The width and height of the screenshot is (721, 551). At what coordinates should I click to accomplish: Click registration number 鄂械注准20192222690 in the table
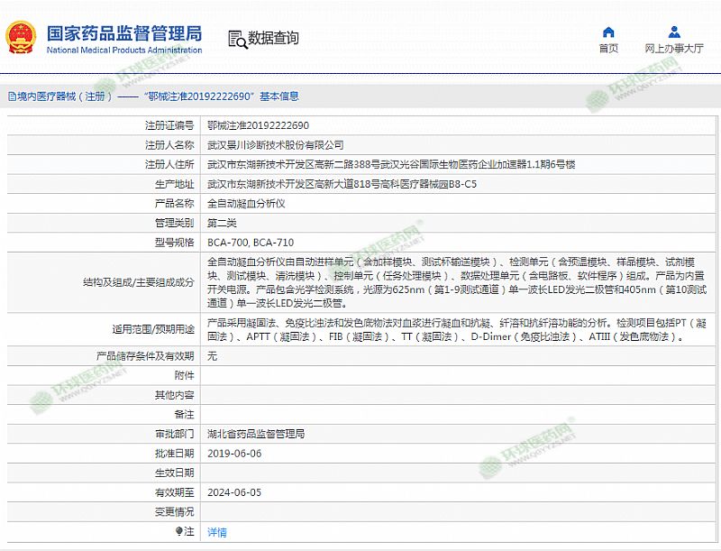(258, 125)
